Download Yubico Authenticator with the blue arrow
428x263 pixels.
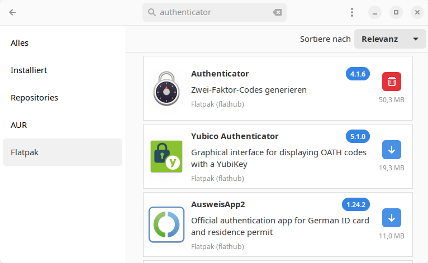[x=392, y=150]
